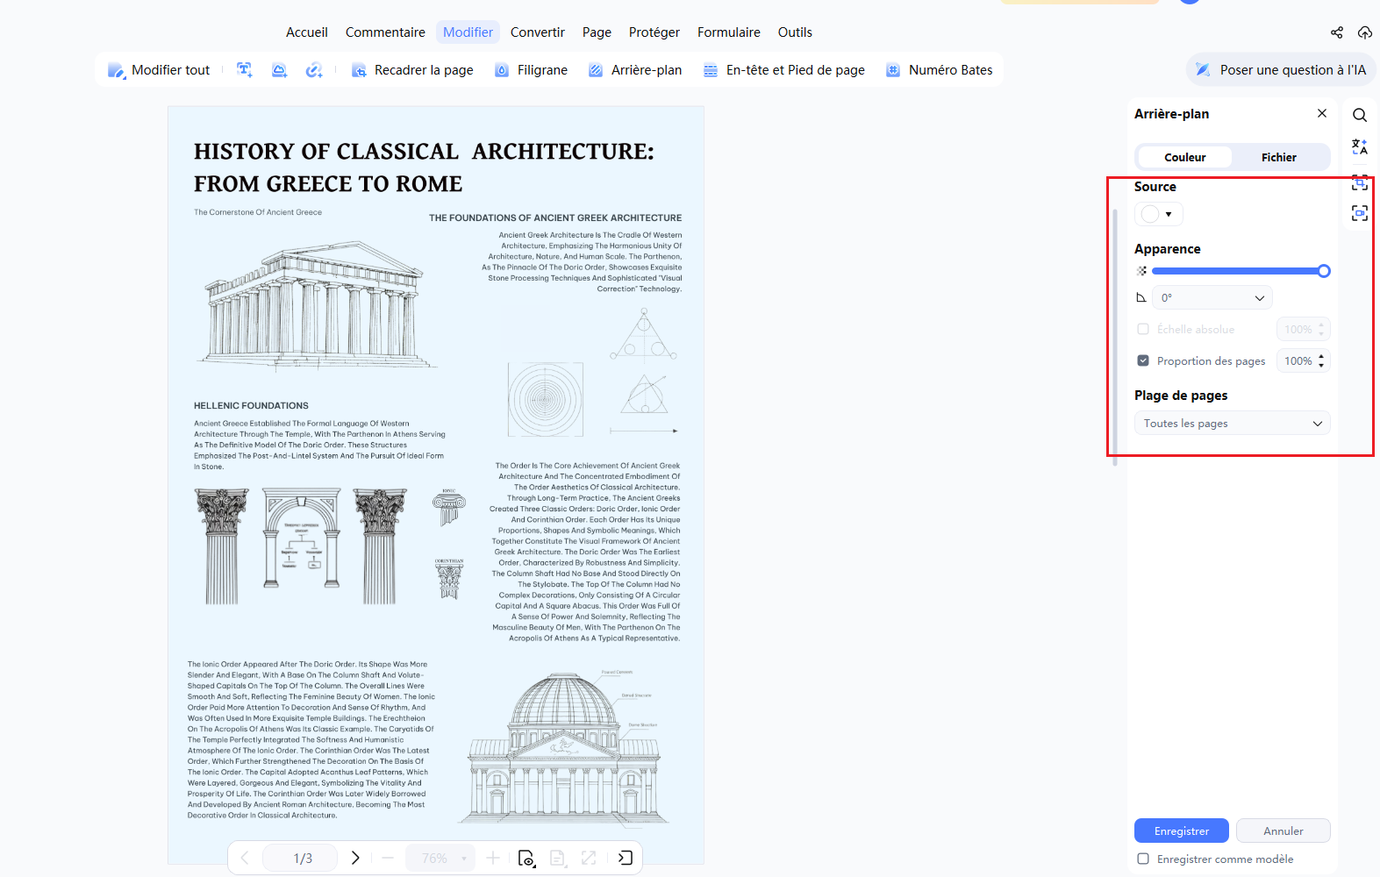This screenshot has width=1380, height=877.
Task: Click the cloud upload icon
Action: point(1364,32)
